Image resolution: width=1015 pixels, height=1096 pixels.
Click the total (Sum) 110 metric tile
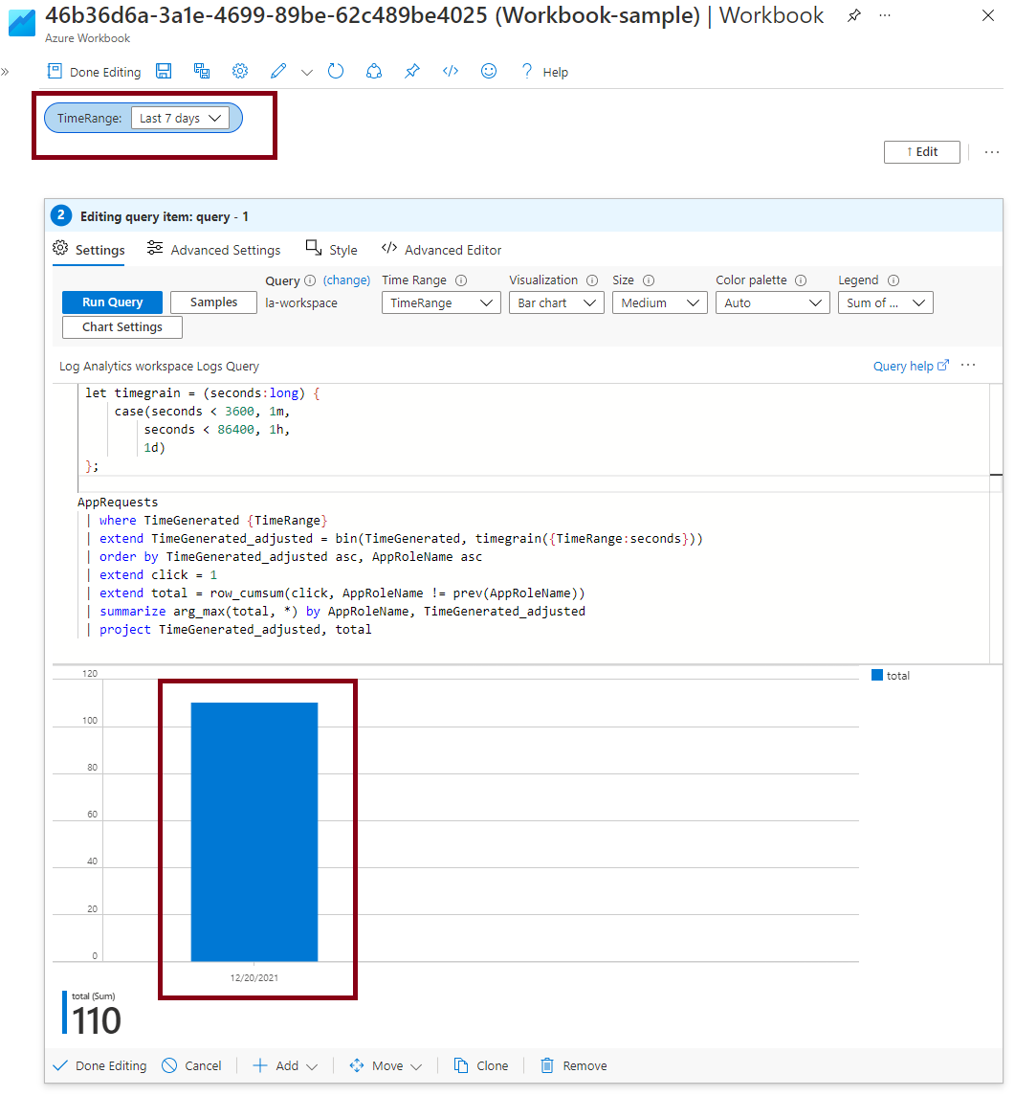tap(93, 1014)
